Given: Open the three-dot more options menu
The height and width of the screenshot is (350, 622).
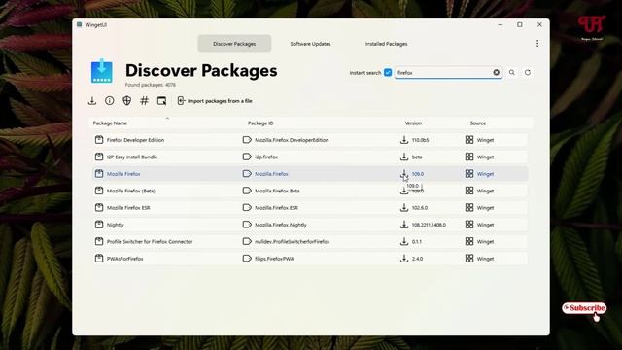Looking at the screenshot, I should point(537,43).
